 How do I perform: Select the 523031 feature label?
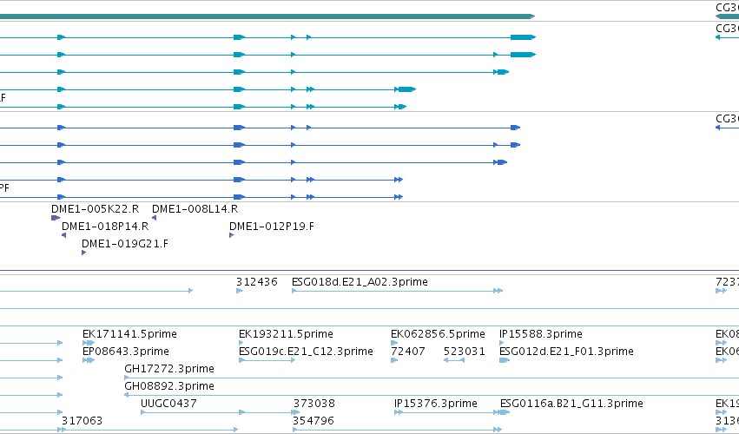[465, 352]
